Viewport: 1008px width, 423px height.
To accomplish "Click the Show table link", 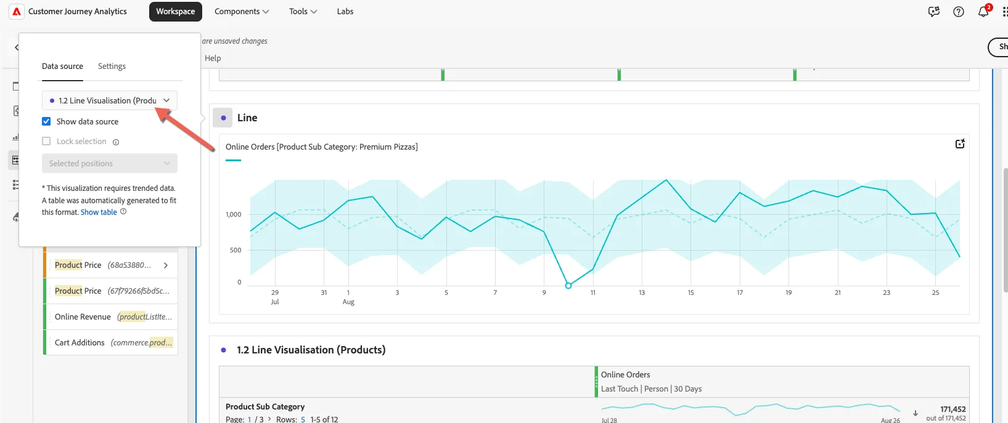I will coord(99,212).
